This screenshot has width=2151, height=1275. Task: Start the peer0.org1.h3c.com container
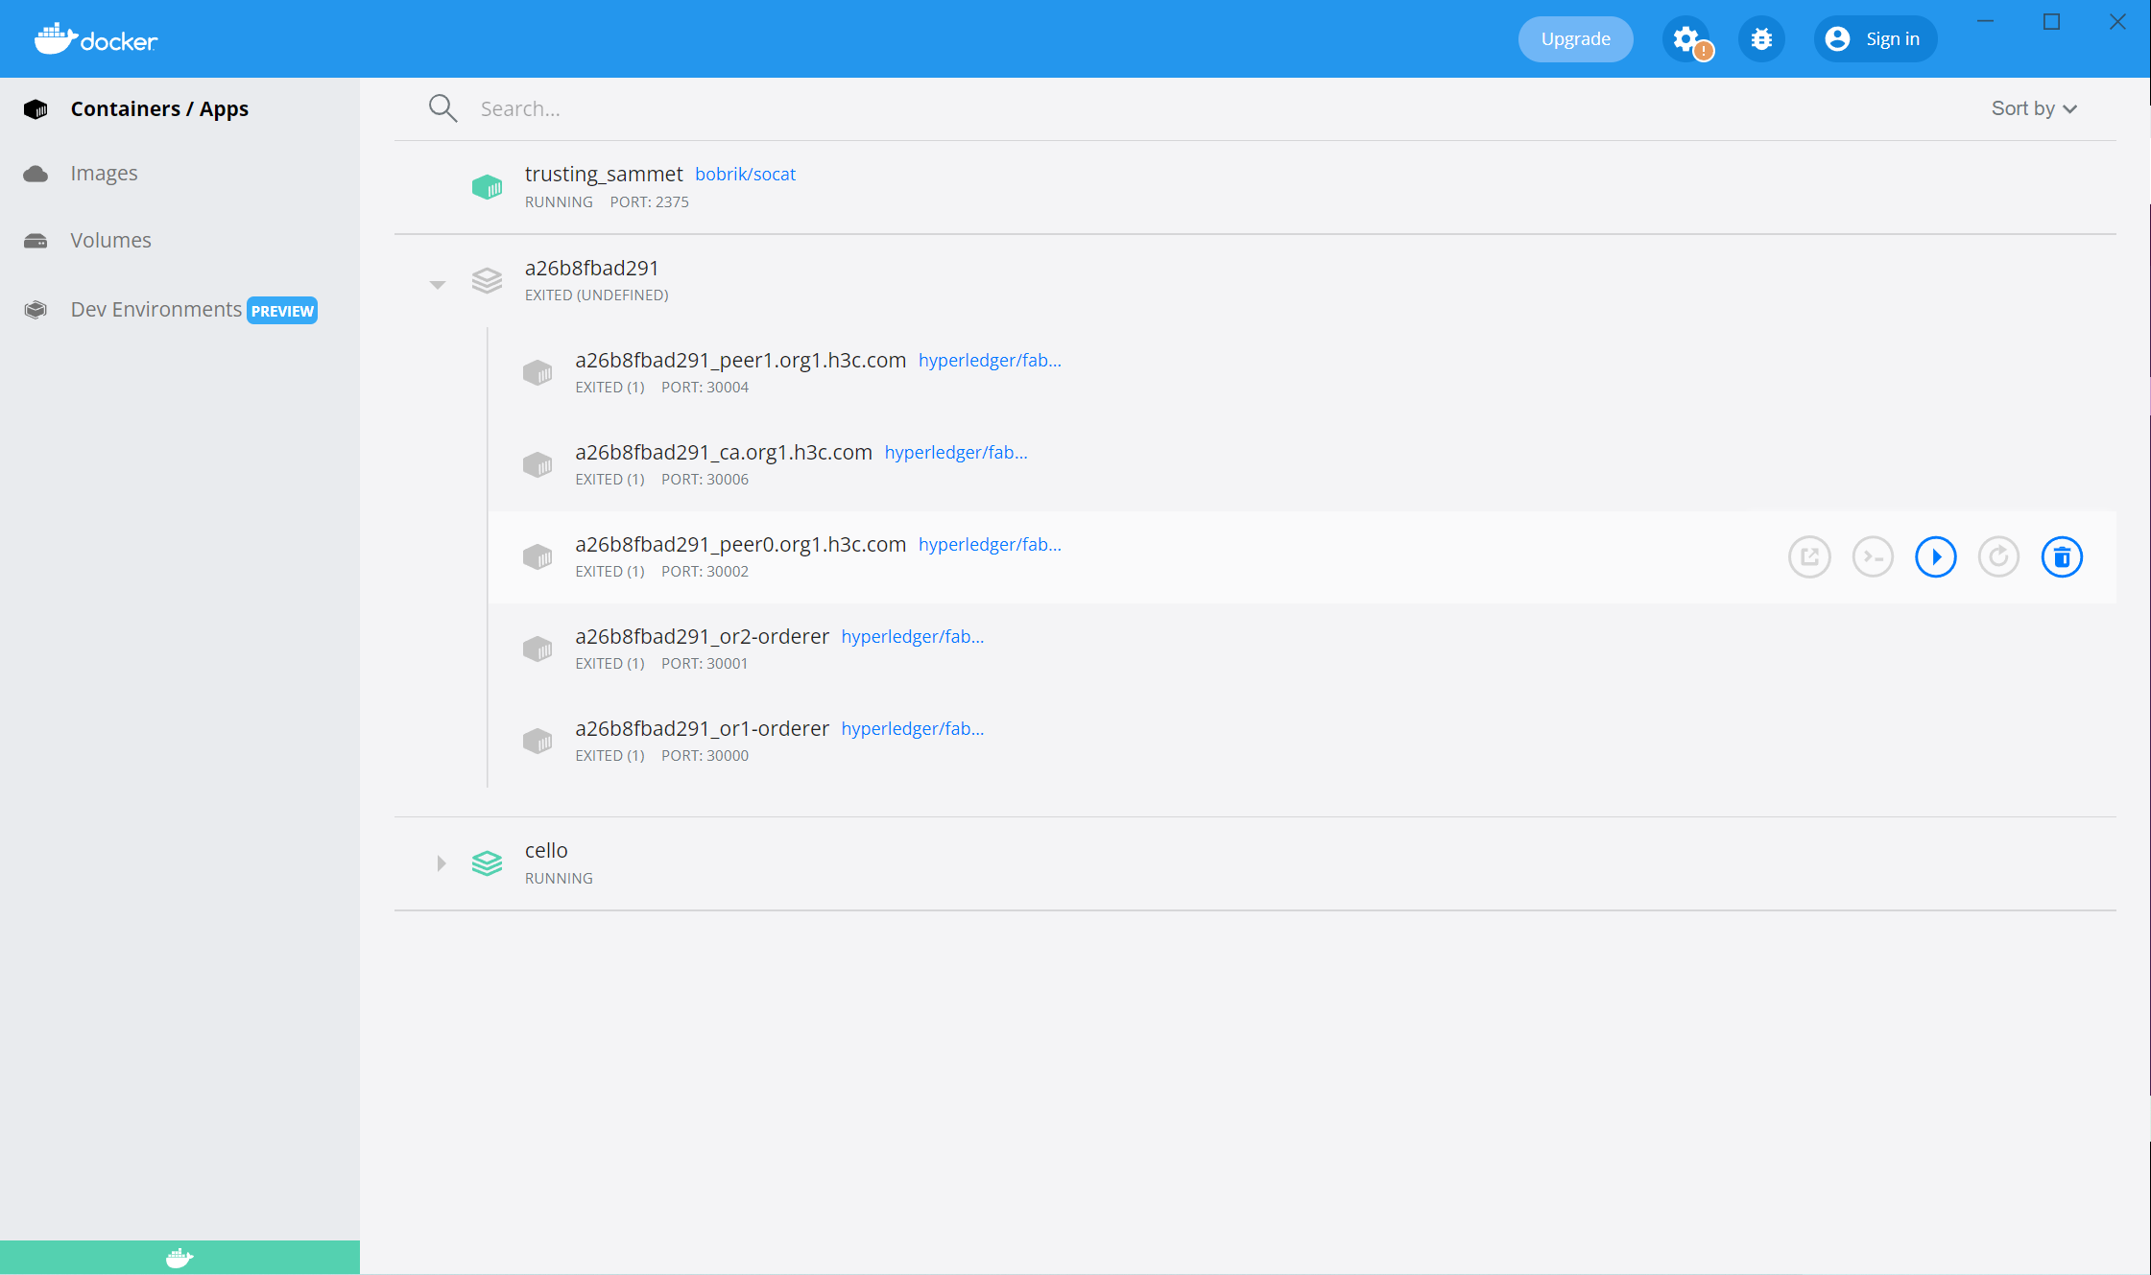pyautogui.click(x=1935, y=557)
